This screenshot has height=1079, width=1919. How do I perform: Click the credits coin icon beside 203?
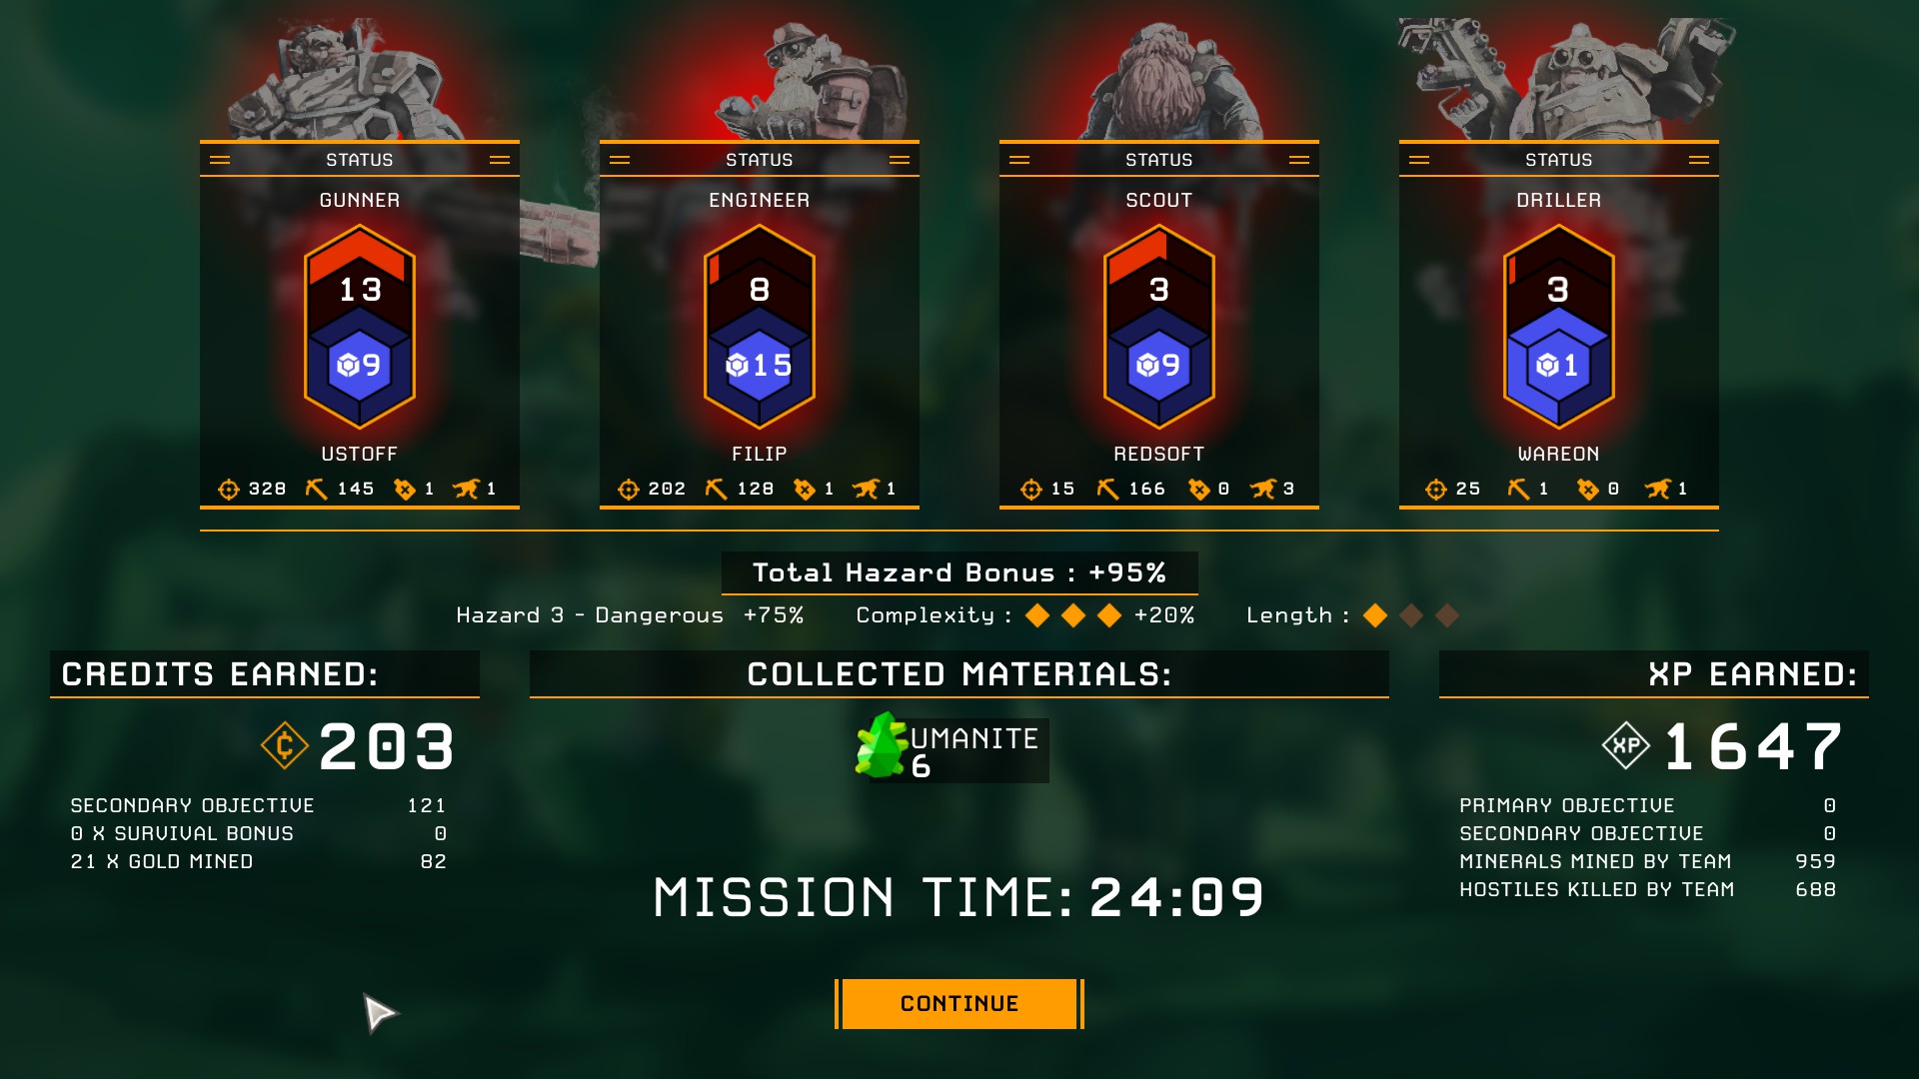click(x=284, y=745)
